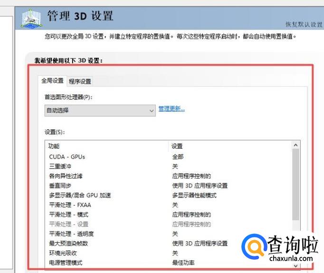Click 使用 3D 应用程序设置 value for 垂直同步
324x273 pixels.
(x=200, y=186)
